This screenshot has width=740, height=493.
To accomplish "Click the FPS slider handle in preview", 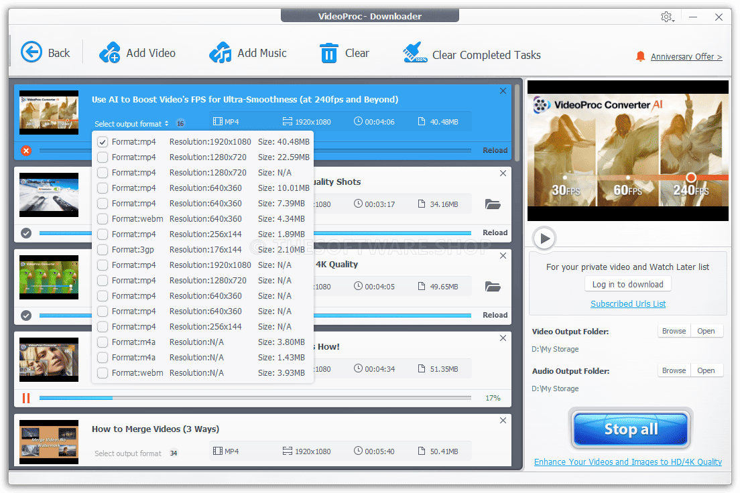I will (x=691, y=178).
